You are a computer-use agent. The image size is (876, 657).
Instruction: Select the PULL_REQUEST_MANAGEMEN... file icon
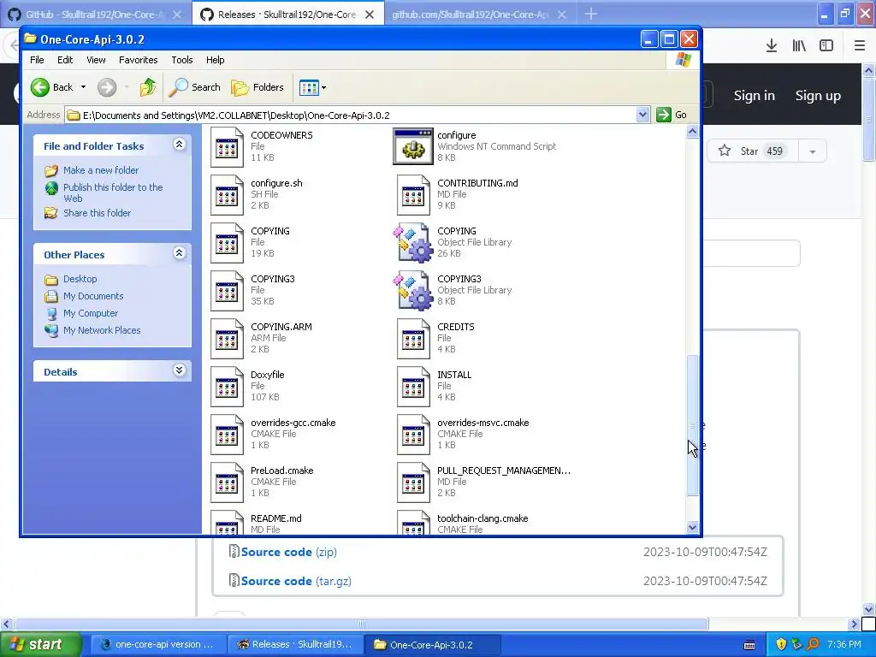coord(413,482)
